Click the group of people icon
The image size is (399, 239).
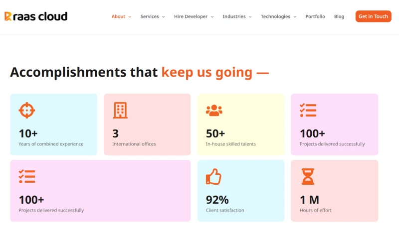click(x=214, y=110)
